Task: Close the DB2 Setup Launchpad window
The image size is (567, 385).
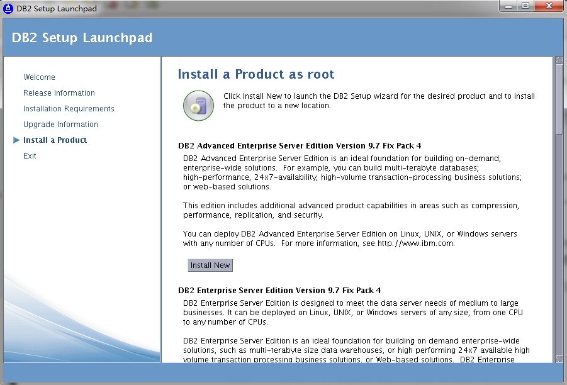Action: click(x=549, y=6)
